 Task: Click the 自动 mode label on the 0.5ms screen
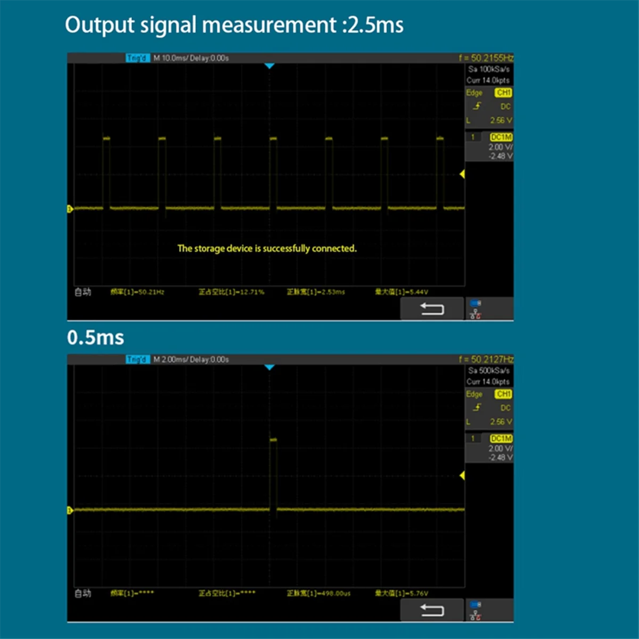[x=83, y=593]
